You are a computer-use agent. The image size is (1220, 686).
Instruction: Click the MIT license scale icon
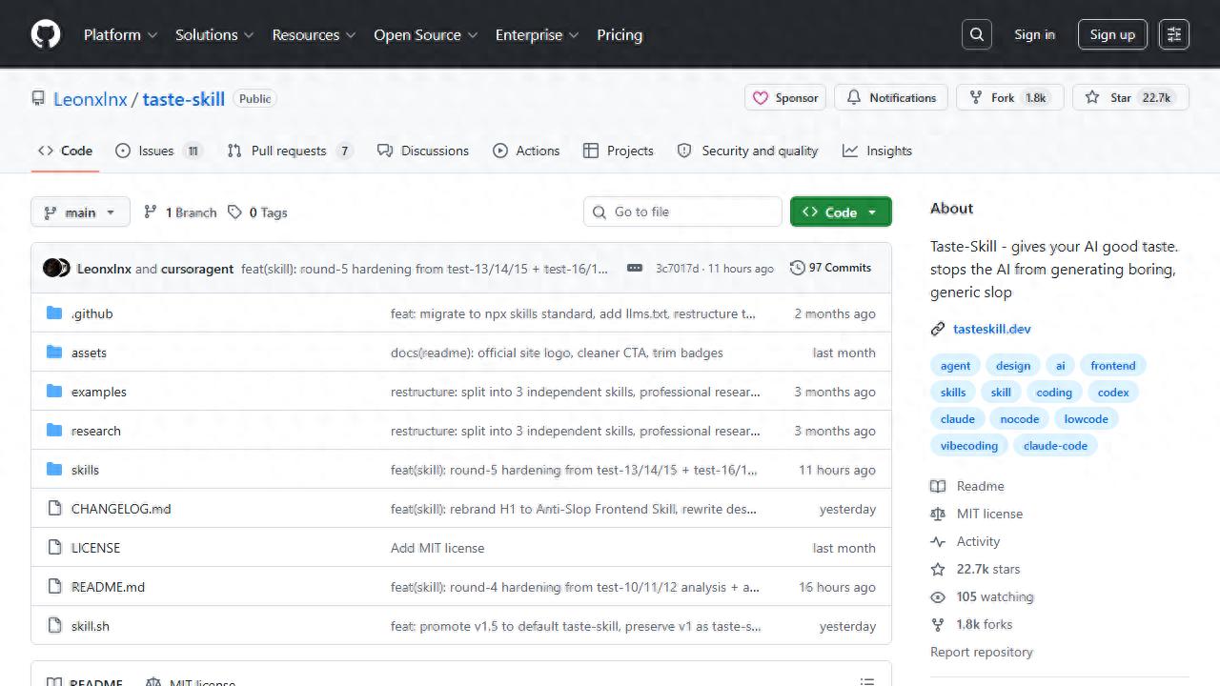tap(938, 514)
